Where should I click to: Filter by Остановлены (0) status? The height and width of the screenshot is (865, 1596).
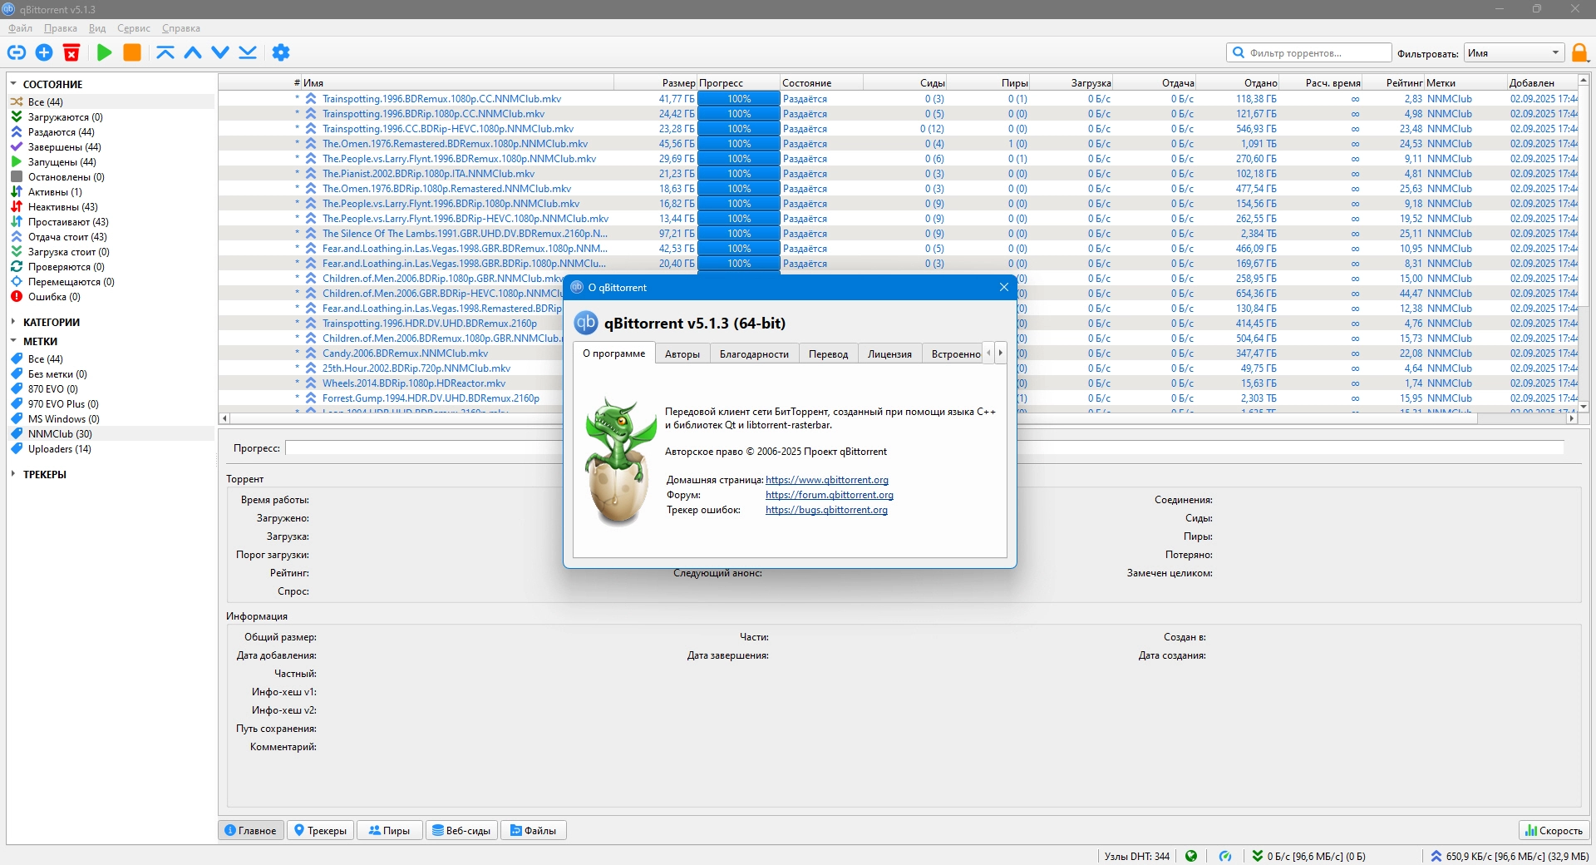coord(66,177)
